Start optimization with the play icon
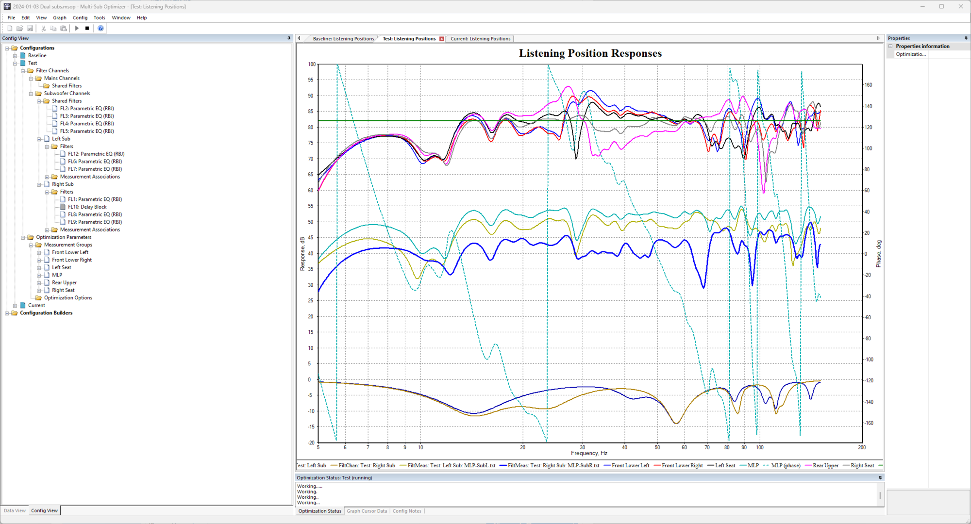This screenshot has height=524, width=971. (77, 28)
